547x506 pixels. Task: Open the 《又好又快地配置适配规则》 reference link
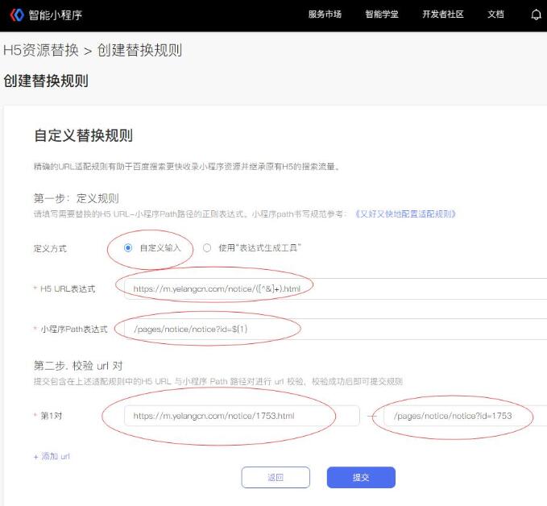(x=405, y=214)
